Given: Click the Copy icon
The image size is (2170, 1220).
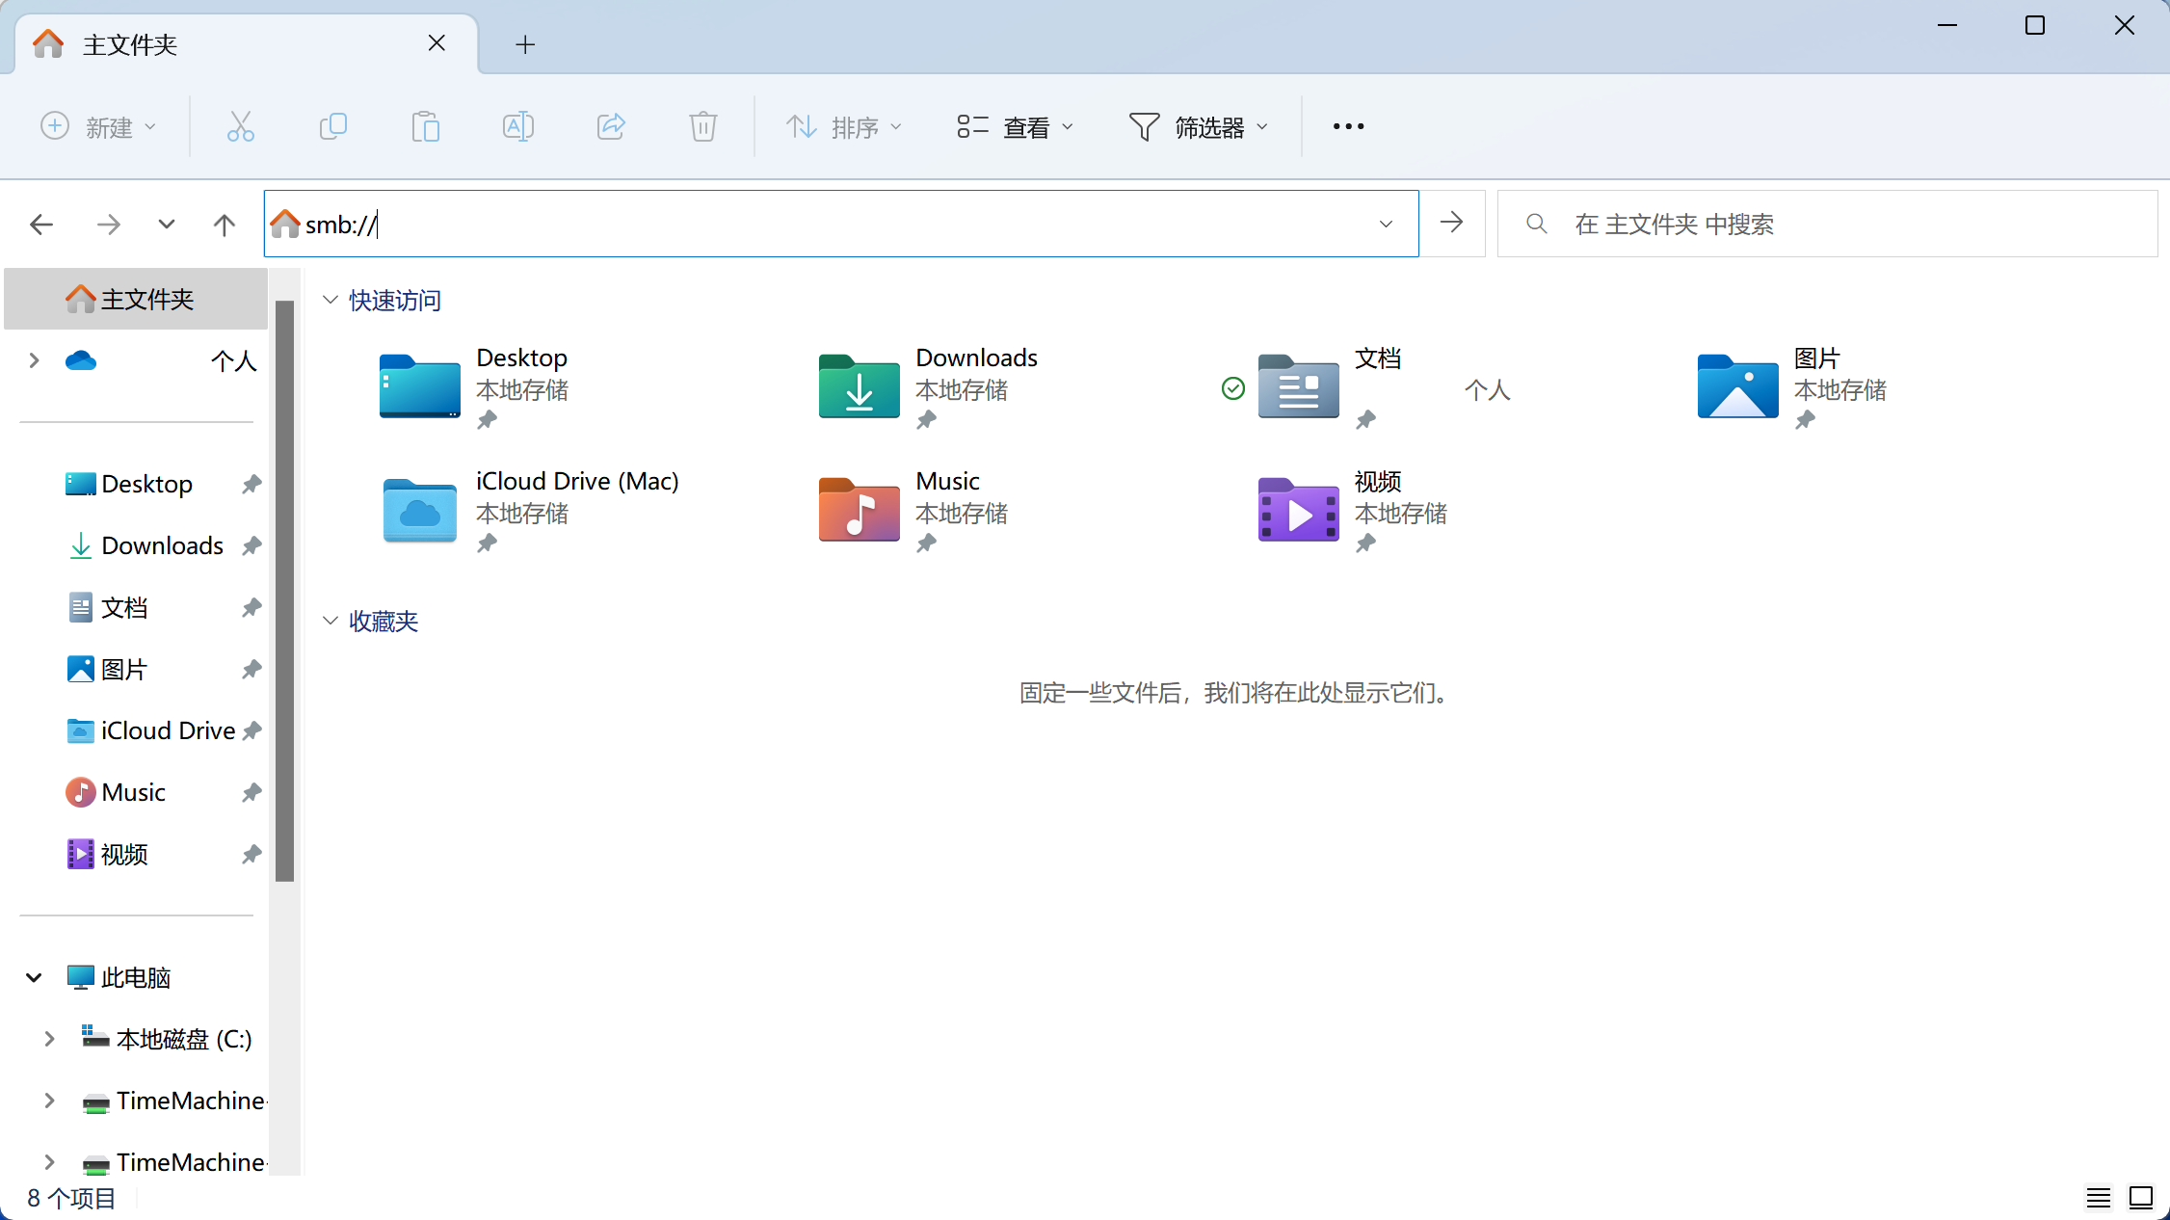Looking at the screenshot, I should point(332,126).
